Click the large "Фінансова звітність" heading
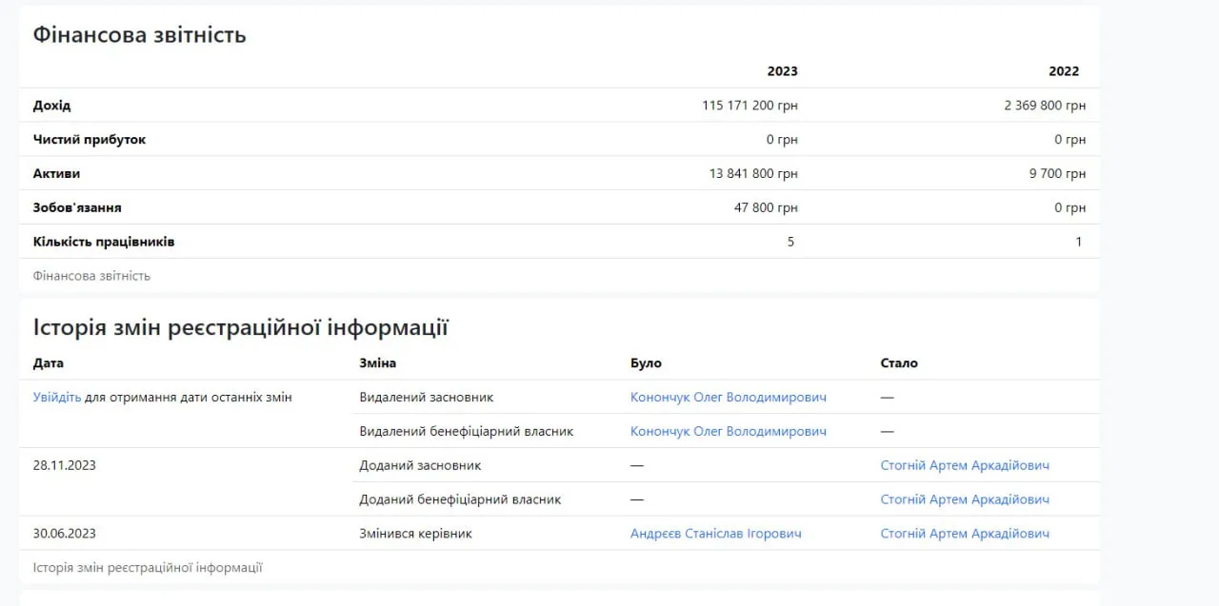Screen dimensions: 1219x606 coord(140,35)
